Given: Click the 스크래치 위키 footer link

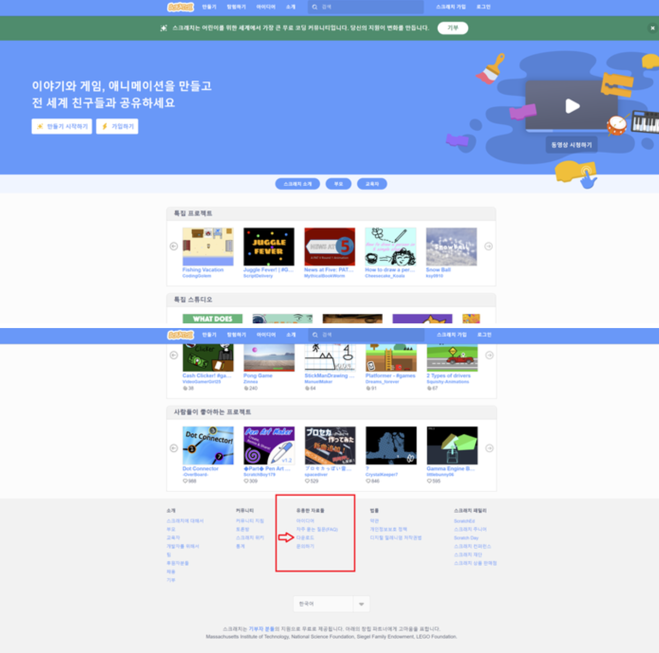Looking at the screenshot, I should 250,538.
